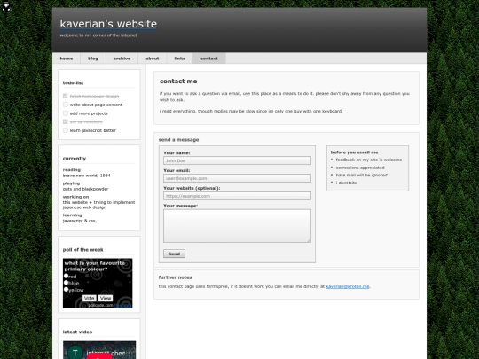Toggle the set up neocities checkbox
The width and height of the screenshot is (479, 359).
(x=66, y=121)
